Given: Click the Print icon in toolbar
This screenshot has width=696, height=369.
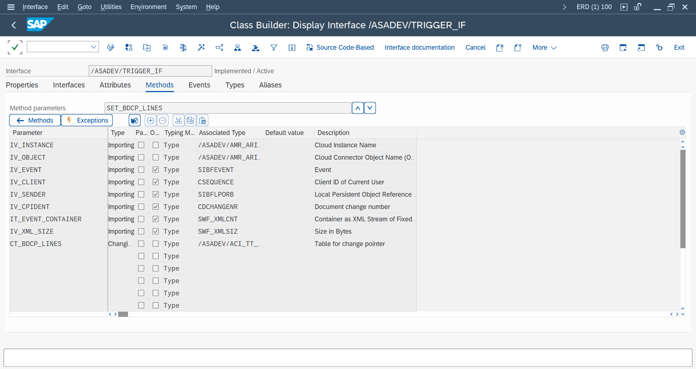Looking at the screenshot, I should click(605, 48).
